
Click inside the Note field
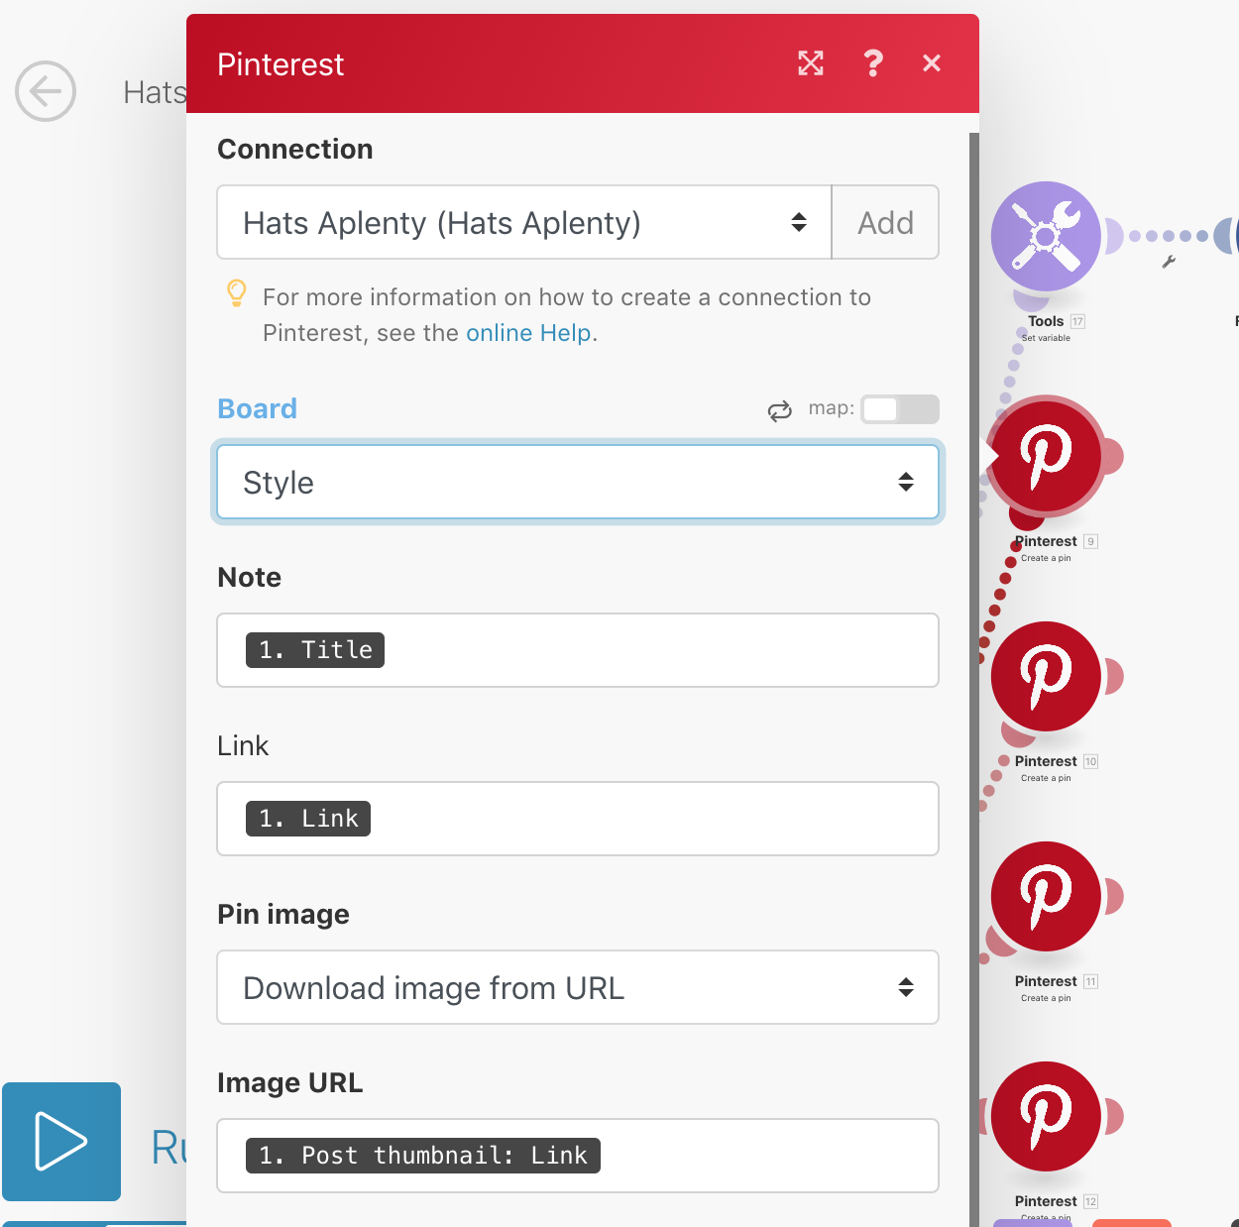[654, 650]
